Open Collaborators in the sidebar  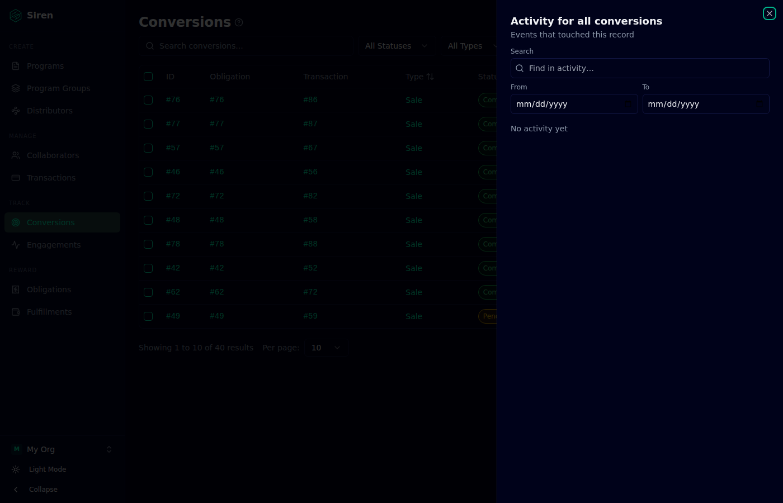[62, 155]
